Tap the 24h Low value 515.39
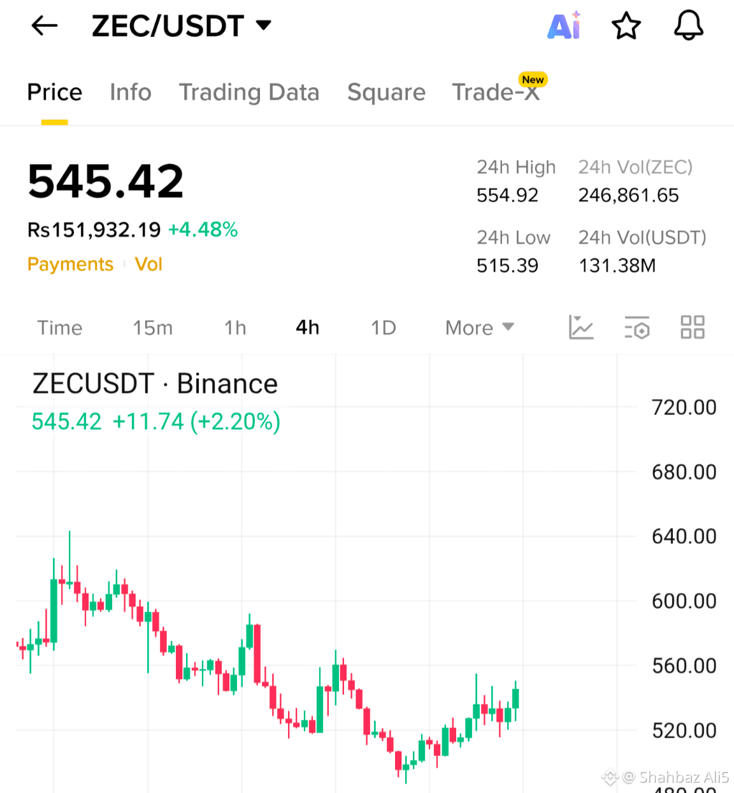Viewport: 734px width, 793px height. pyautogui.click(x=508, y=265)
